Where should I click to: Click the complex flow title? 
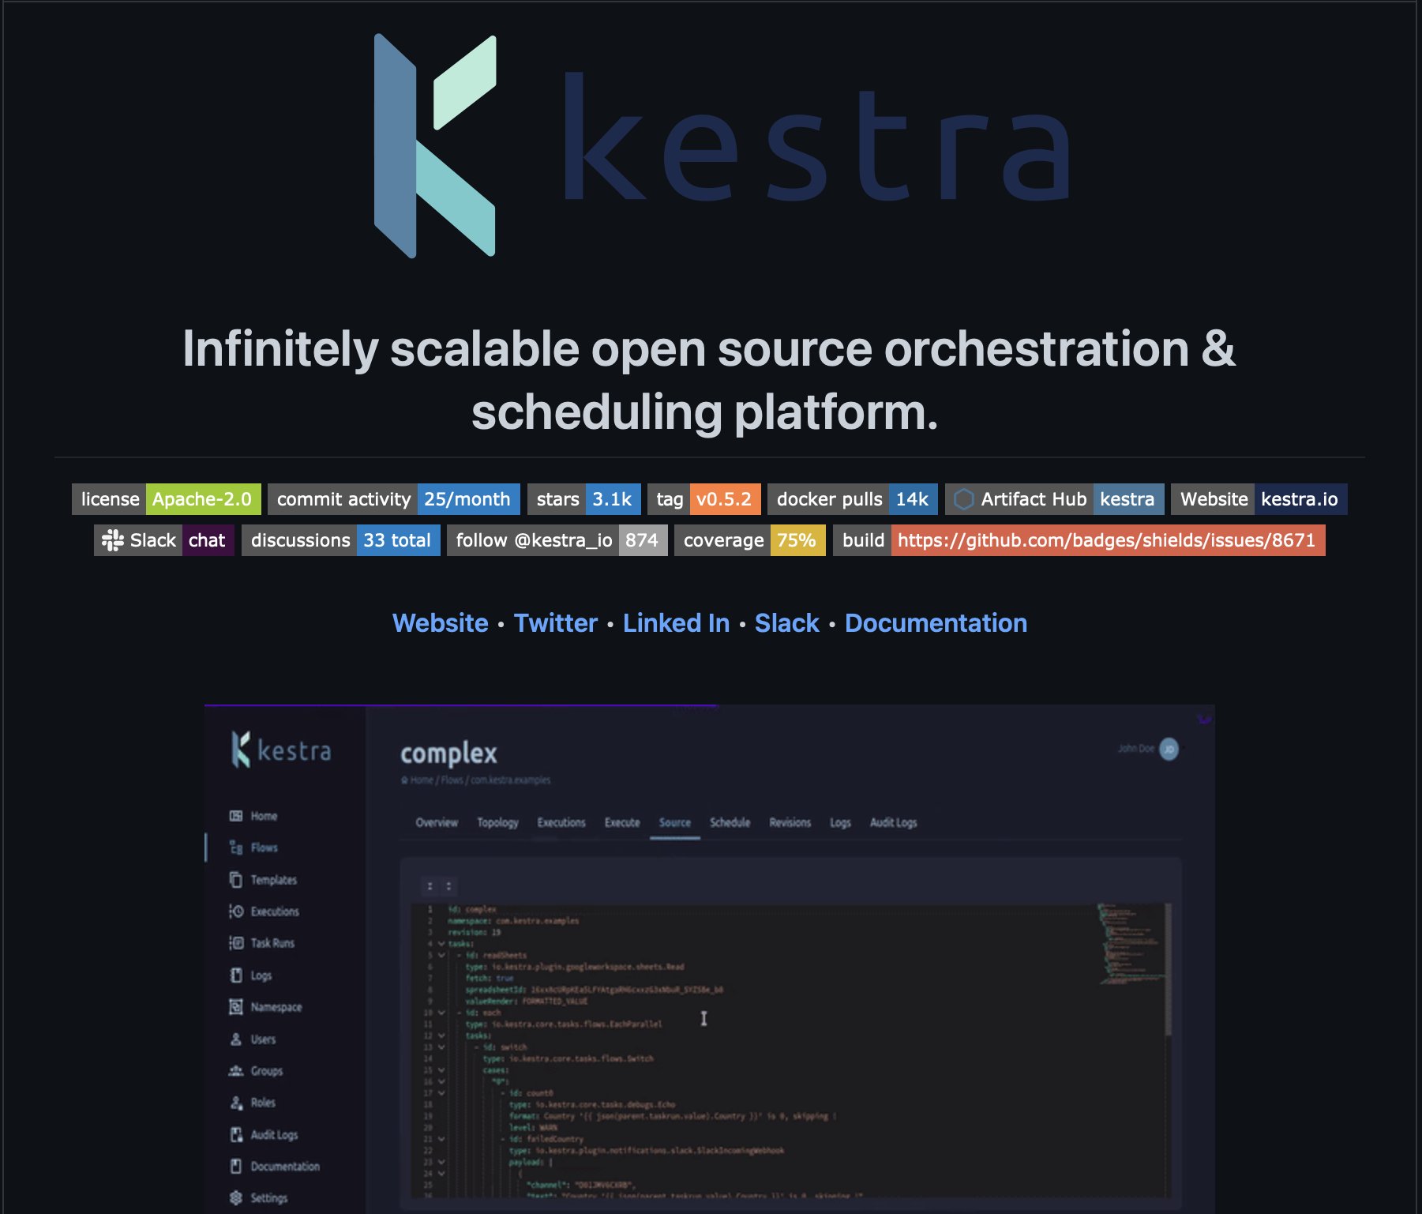click(448, 753)
